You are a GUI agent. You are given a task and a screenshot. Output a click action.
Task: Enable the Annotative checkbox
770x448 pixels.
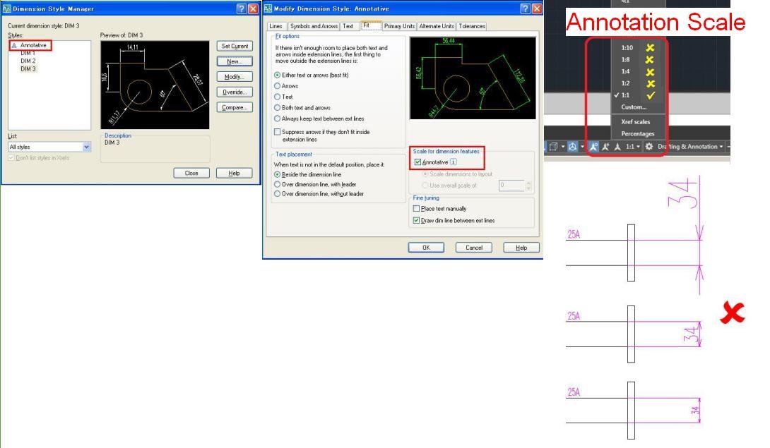(x=418, y=162)
